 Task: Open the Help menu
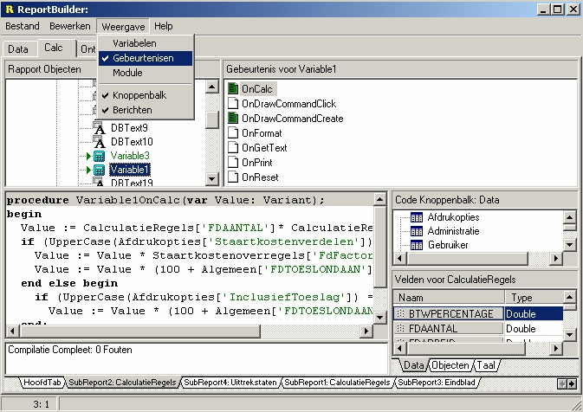163,26
